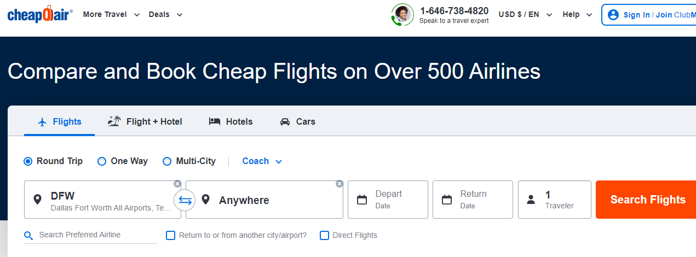This screenshot has height=257, width=696.
Task: Enable the Direct Flights checkbox
Action: point(324,235)
